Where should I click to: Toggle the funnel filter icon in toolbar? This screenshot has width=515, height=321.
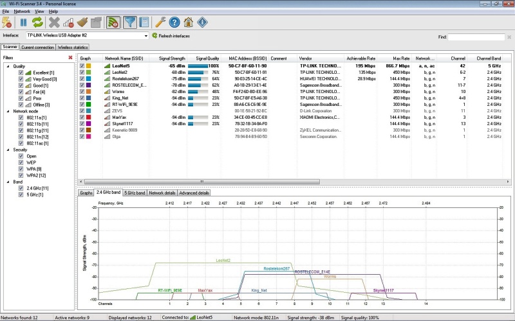coord(130,22)
